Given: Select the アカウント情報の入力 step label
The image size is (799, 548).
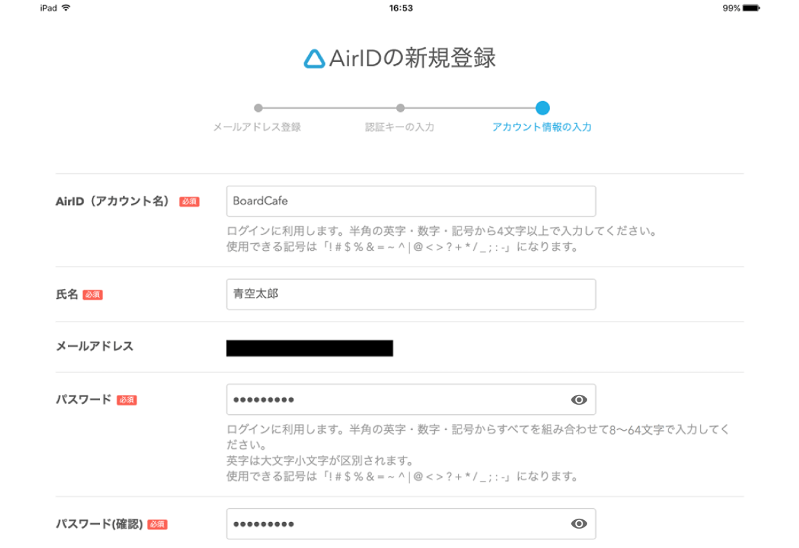Looking at the screenshot, I should tap(542, 127).
